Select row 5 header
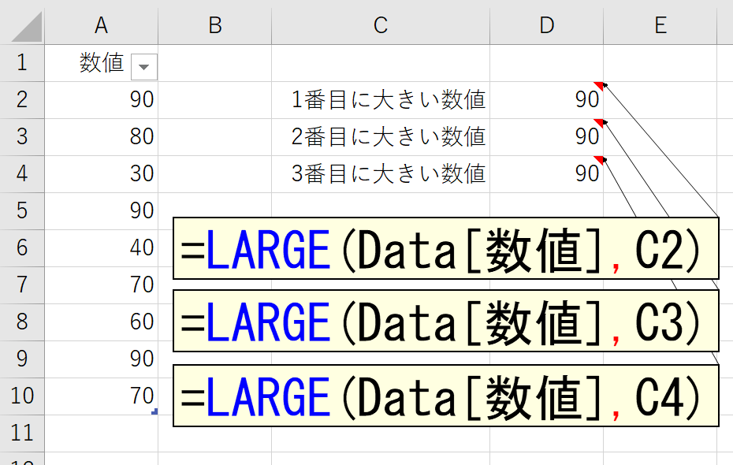The image size is (733, 465). 22,210
